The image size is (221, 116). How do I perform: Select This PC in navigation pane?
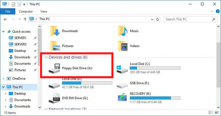click(x=17, y=87)
